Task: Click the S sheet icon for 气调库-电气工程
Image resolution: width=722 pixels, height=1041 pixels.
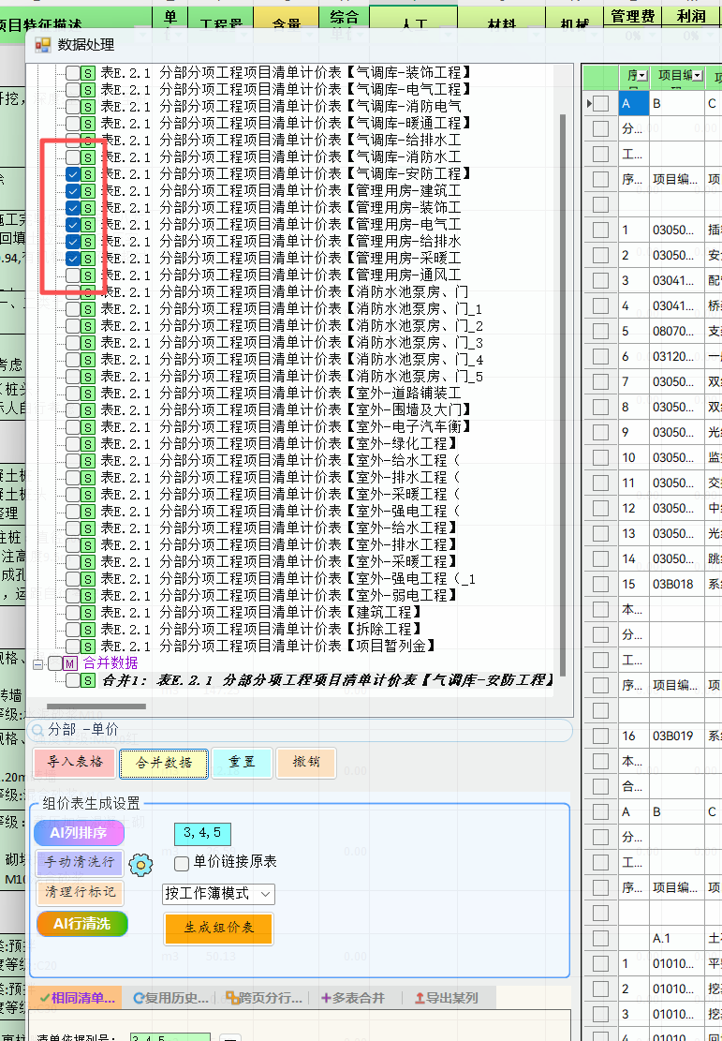Action: pos(88,90)
